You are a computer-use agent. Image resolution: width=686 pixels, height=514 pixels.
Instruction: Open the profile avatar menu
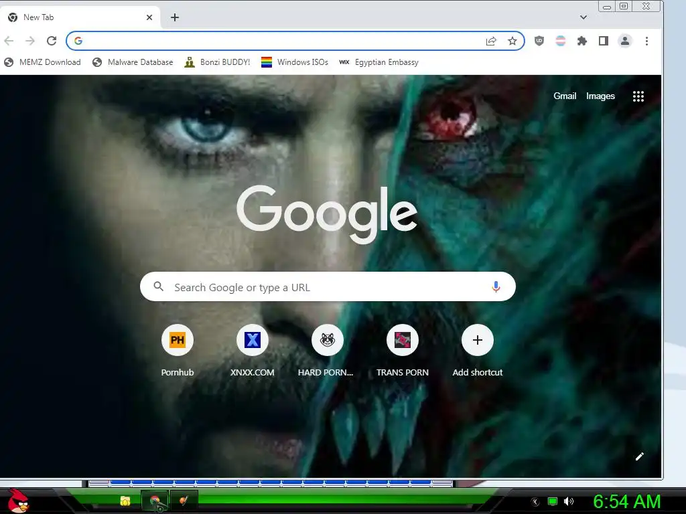click(x=625, y=41)
